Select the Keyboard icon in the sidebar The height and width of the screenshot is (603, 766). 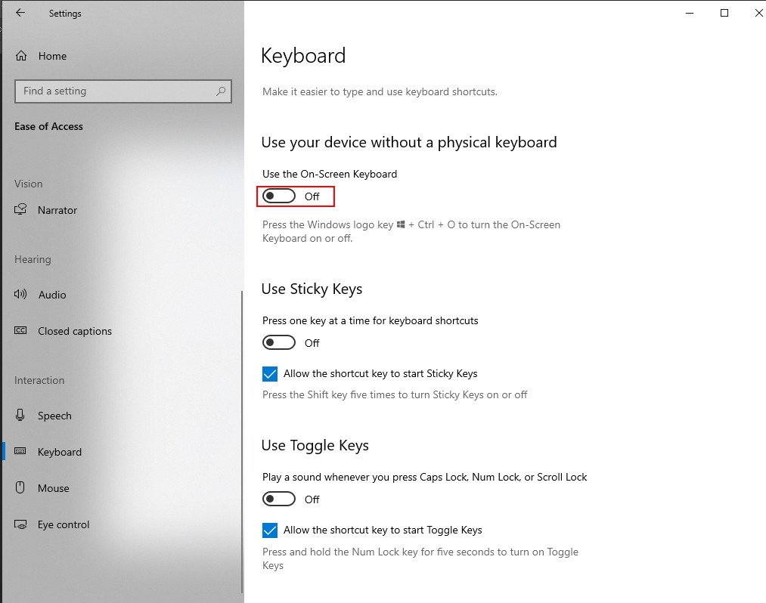[x=20, y=452]
